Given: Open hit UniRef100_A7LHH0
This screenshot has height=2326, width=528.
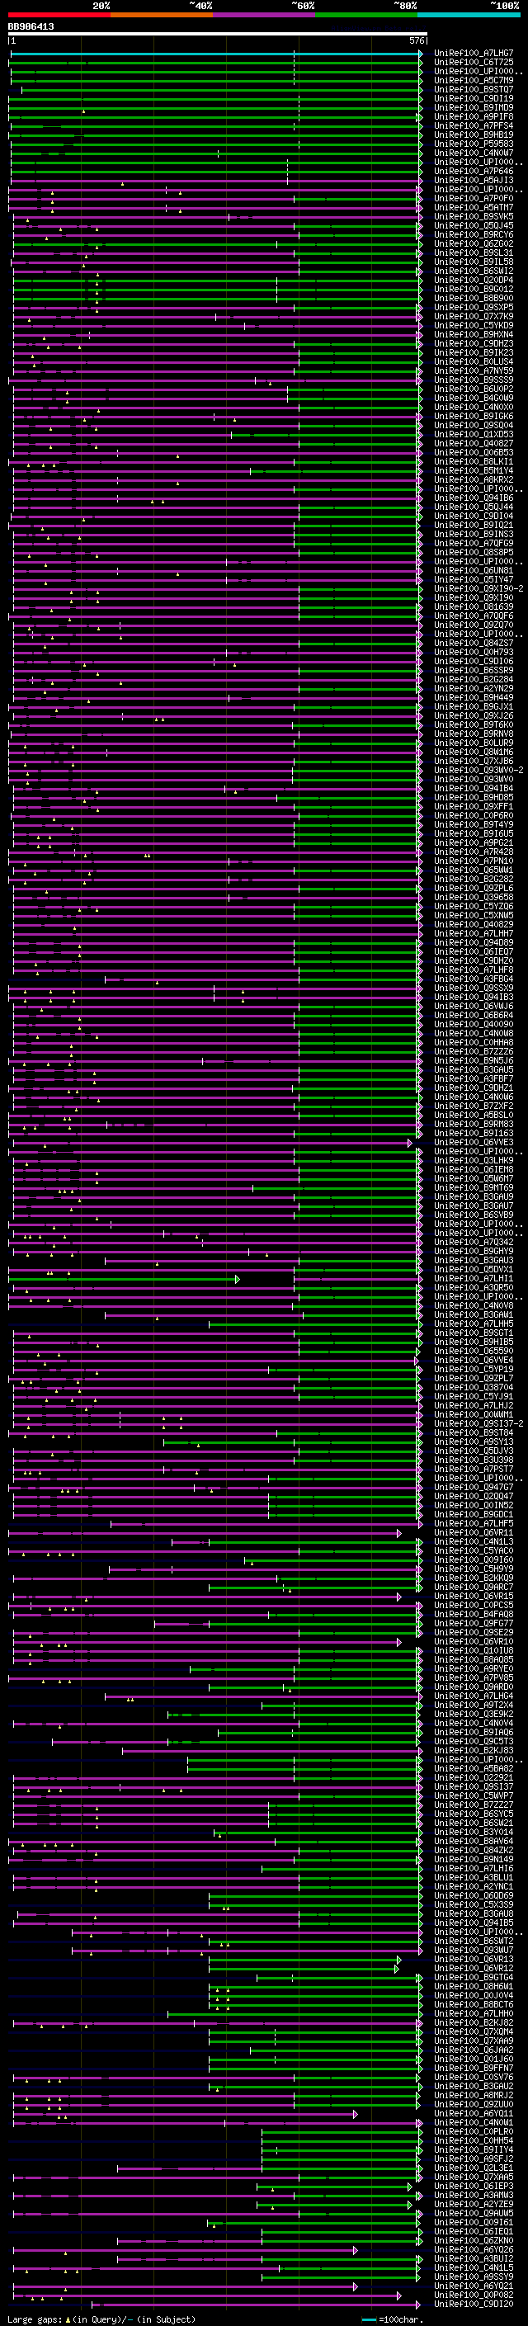Looking at the screenshot, I should (x=473, y=2012).
